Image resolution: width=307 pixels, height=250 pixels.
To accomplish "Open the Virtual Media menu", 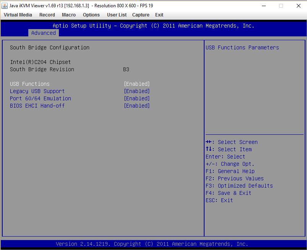I will point(18,15).
